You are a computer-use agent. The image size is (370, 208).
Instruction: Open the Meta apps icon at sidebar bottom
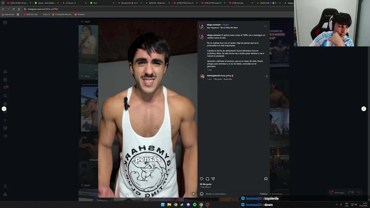[x=5, y=194]
